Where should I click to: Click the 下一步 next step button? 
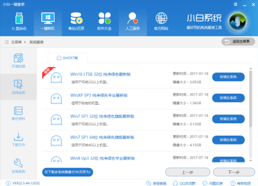(x=234, y=172)
